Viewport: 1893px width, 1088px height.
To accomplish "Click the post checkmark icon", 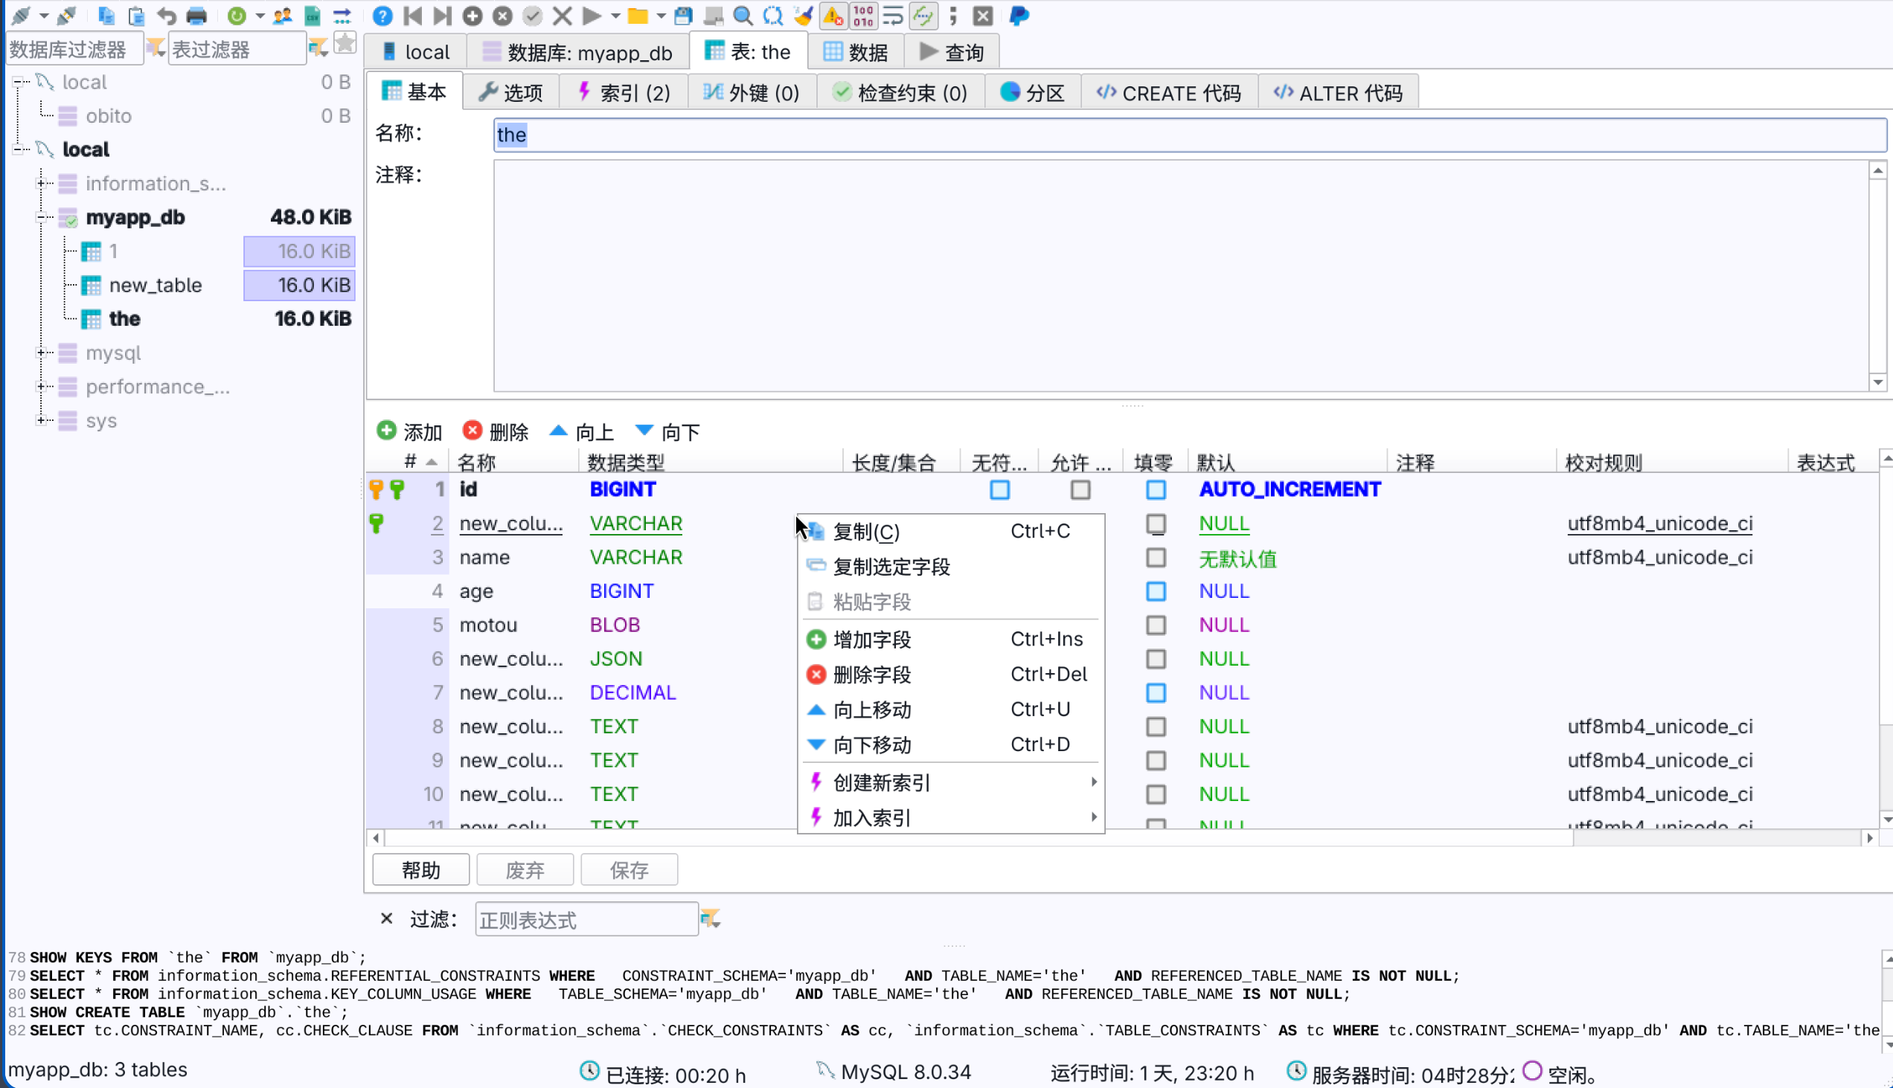I will pyautogui.click(x=532, y=16).
